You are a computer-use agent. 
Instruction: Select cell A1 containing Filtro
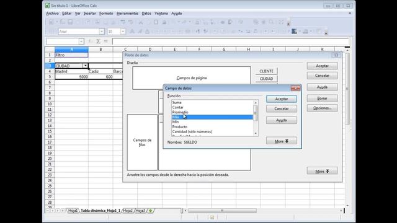(71, 55)
